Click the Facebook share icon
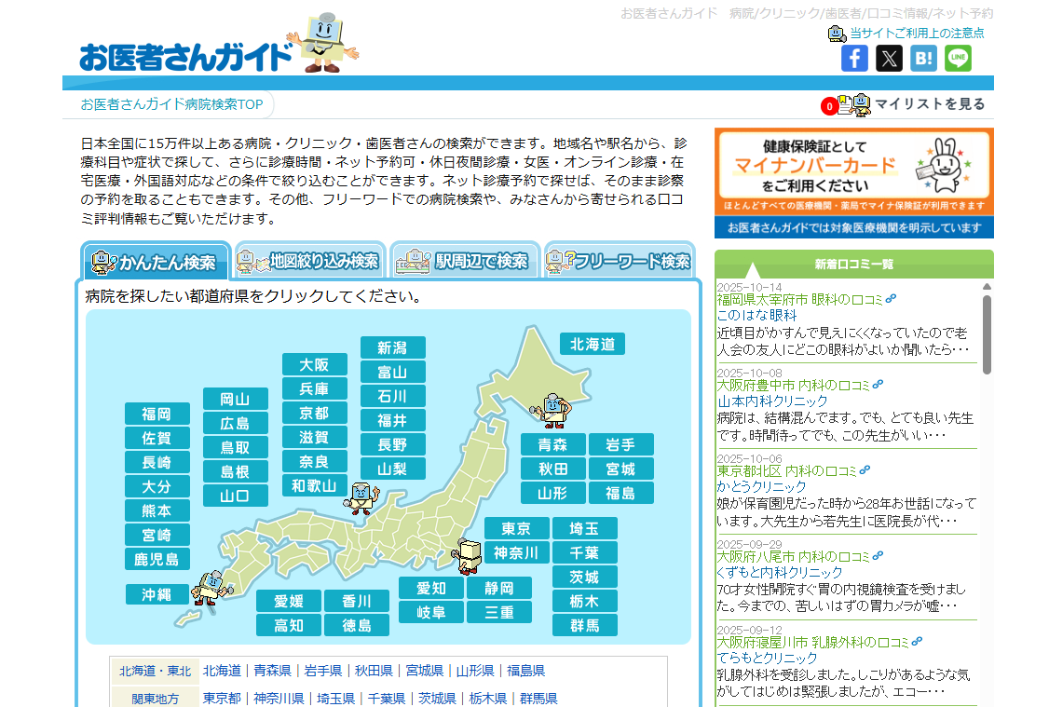Viewport: 1049px width, 707px height. point(854,58)
